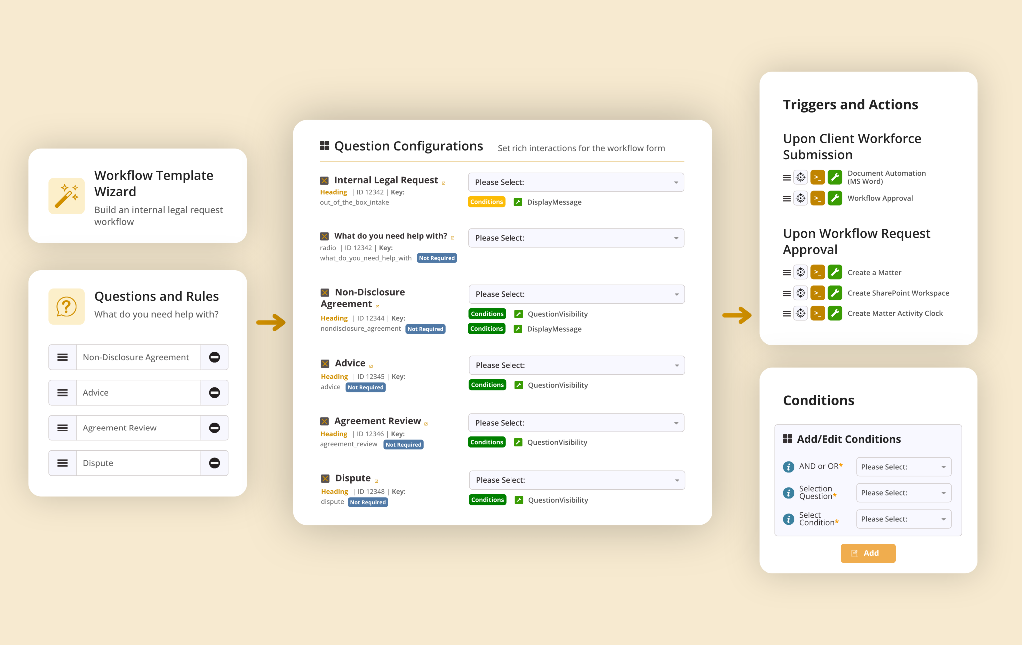The image size is (1022, 645).
Task: Click the yellow Conditions tag under Internal Legal Request
Action: [x=486, y=202]
